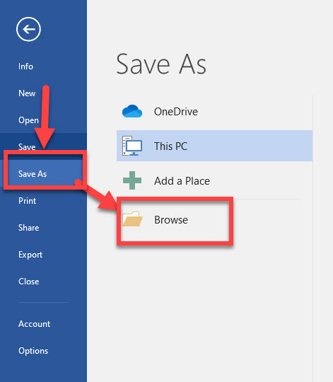Click the This PC computer icon
The image size is (333, 382).
pos(132,146)
